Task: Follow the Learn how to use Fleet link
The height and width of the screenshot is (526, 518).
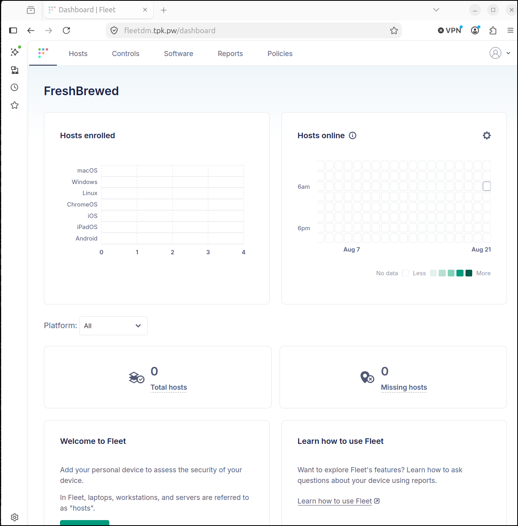Action: click(335, 501)
